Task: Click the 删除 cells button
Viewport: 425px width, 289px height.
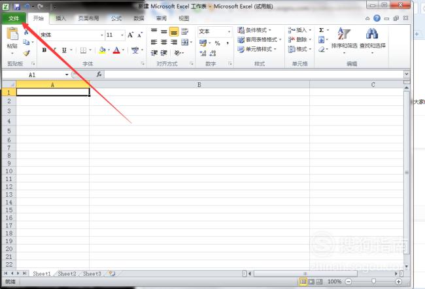Action: click(x=297, y=40)
